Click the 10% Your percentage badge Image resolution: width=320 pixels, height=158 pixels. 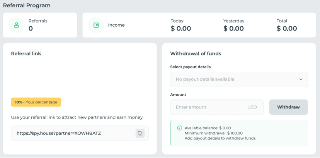[36, 102]
